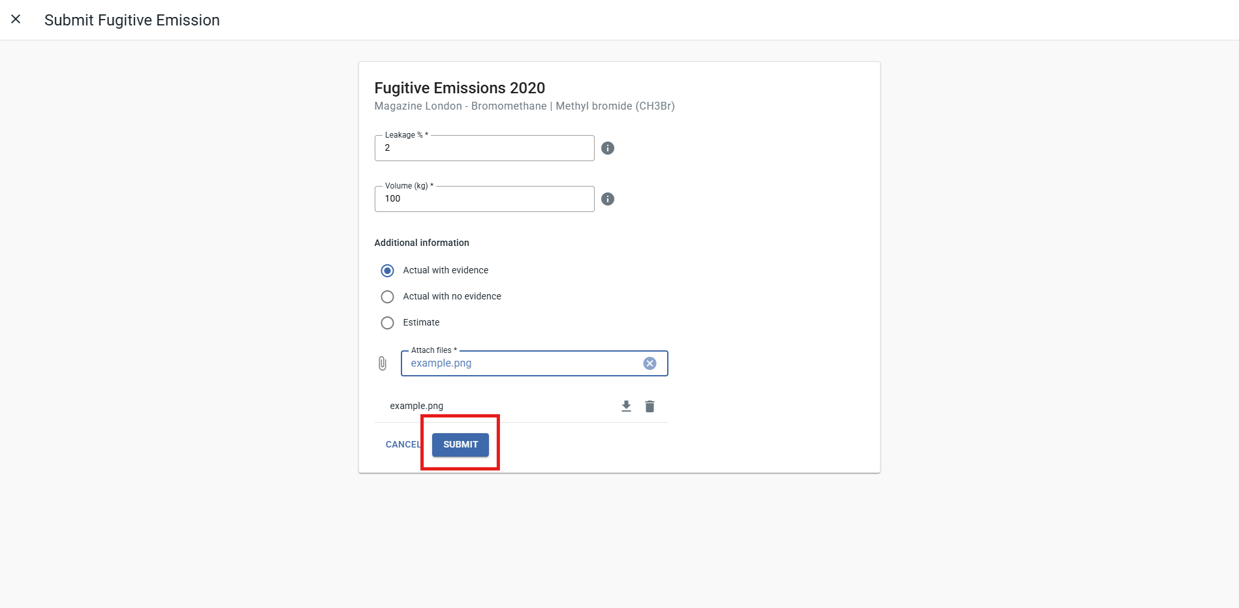This screenshot has height=608, width=1239.
Task: Focus the Leakage % input field
Action: (484, 148)
